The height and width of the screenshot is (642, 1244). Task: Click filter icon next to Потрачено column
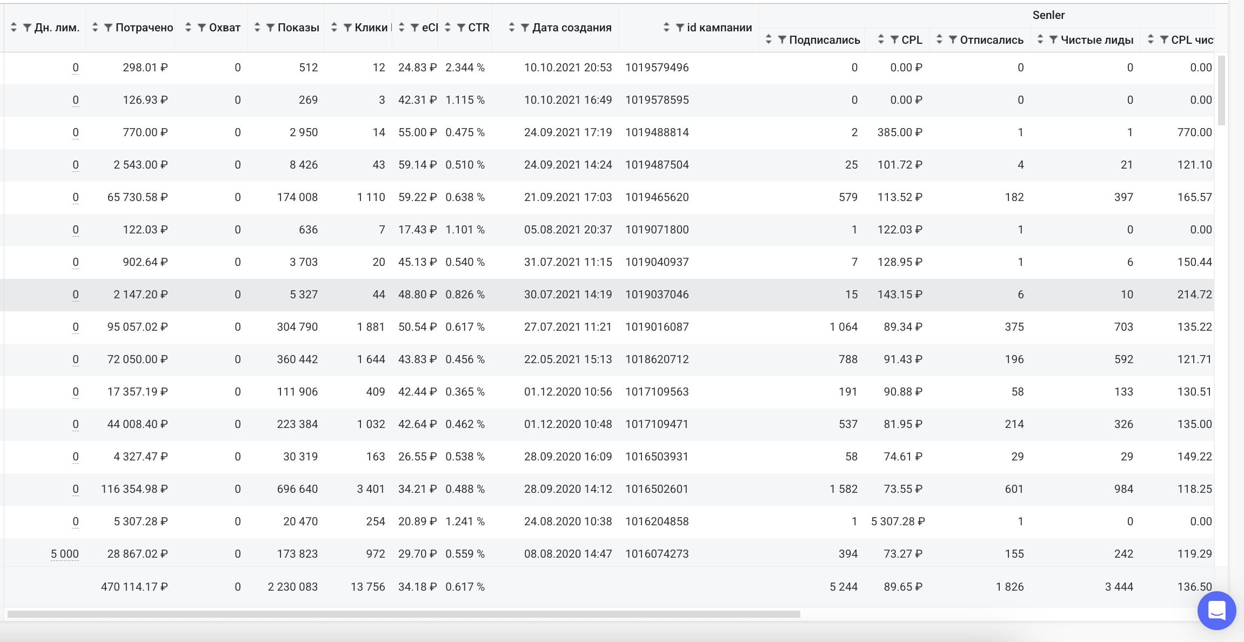point(108,28)
